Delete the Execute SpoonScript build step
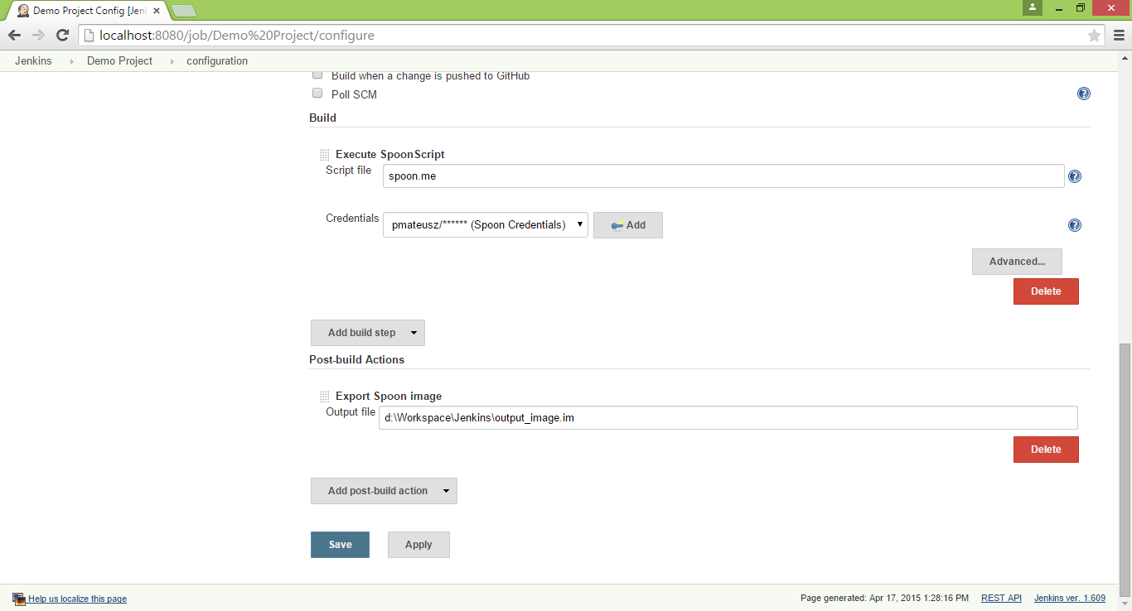Image resolution: width=1132 pixels, height=611 pixels. click(x=1046, y=291)
